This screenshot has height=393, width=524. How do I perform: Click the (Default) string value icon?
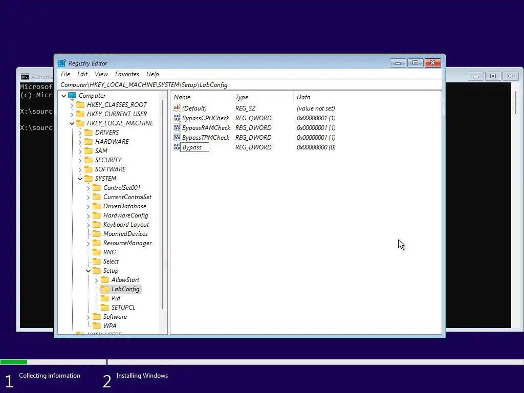[177, 108]
